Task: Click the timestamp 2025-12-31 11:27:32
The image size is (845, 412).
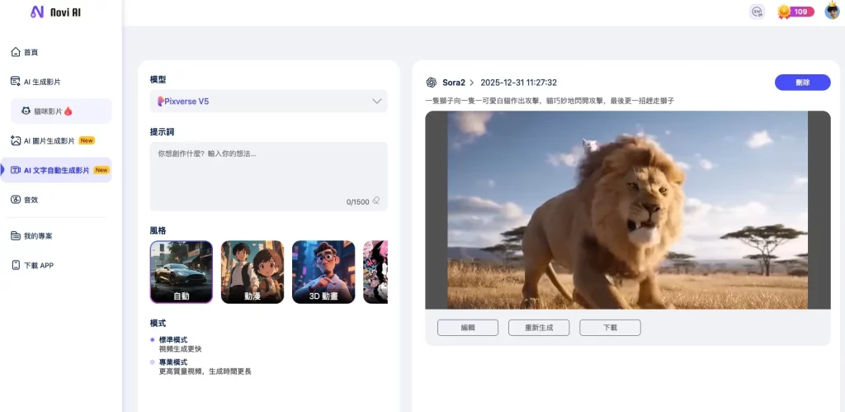Action: (518, 83)
